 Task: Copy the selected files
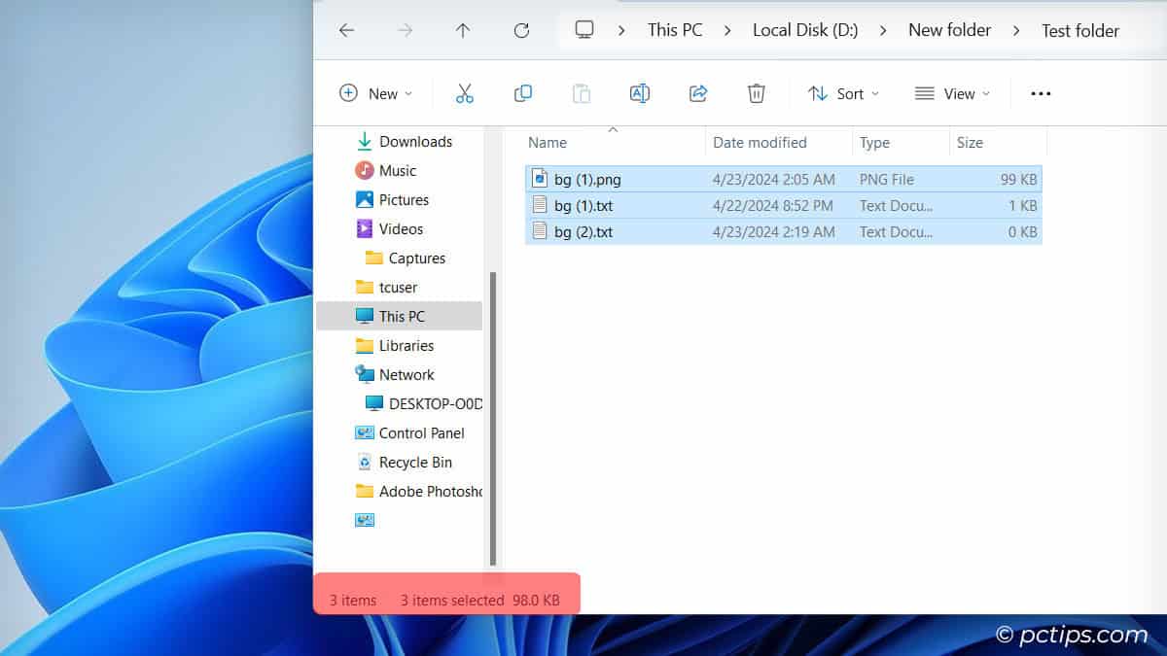point(522,92)
